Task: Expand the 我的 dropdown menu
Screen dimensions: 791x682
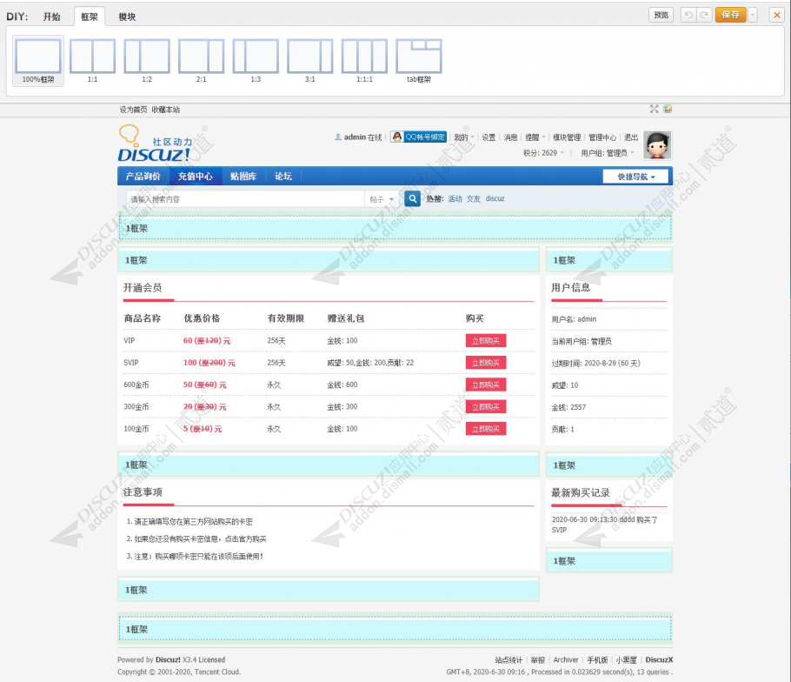Action: click(x=463, y=137)
